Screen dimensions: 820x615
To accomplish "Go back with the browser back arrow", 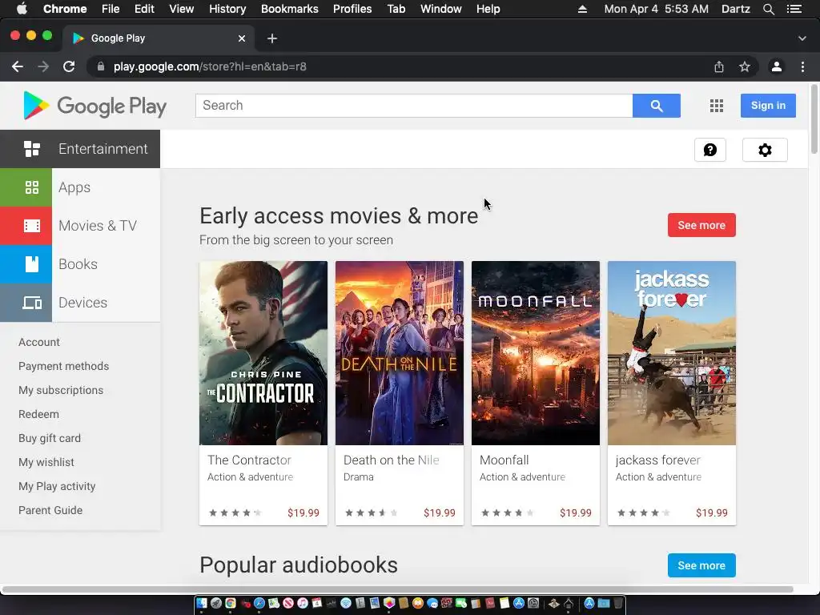I will 18,66.
